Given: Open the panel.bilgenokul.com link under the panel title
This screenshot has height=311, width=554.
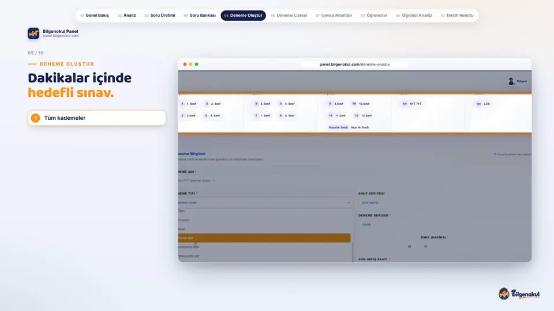Looking at the screenshot, I should click(x=61, y=36).
